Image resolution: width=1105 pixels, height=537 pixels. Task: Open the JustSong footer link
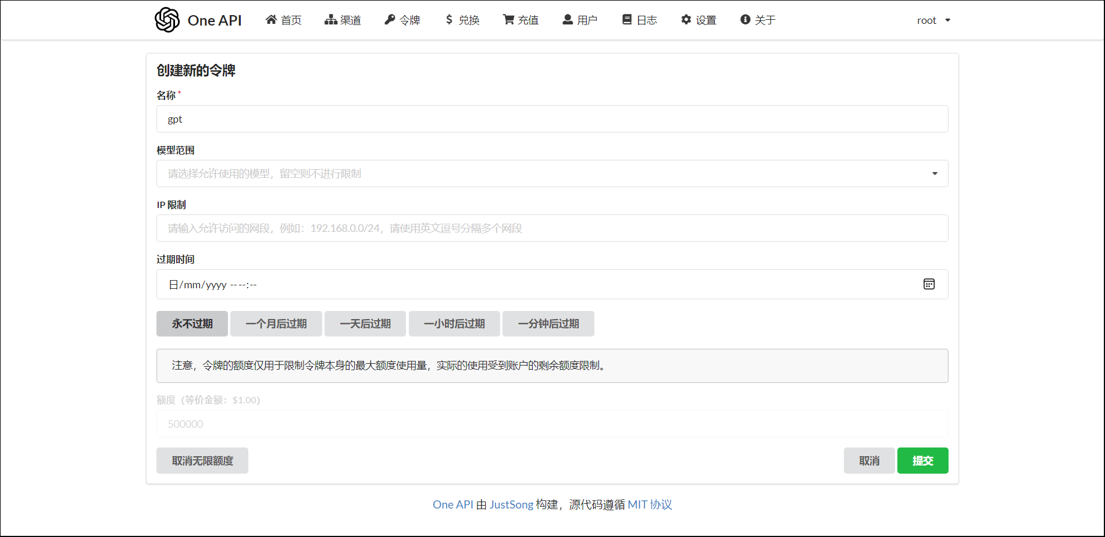tap(511, 504)
